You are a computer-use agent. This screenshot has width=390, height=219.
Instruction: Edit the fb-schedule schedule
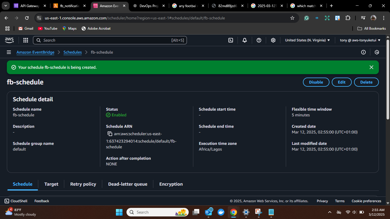point(342,82)
